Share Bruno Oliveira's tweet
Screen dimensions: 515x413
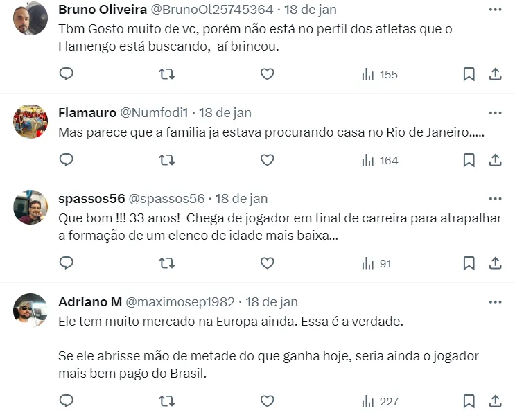pyautogui.click(x=496, y=74)
